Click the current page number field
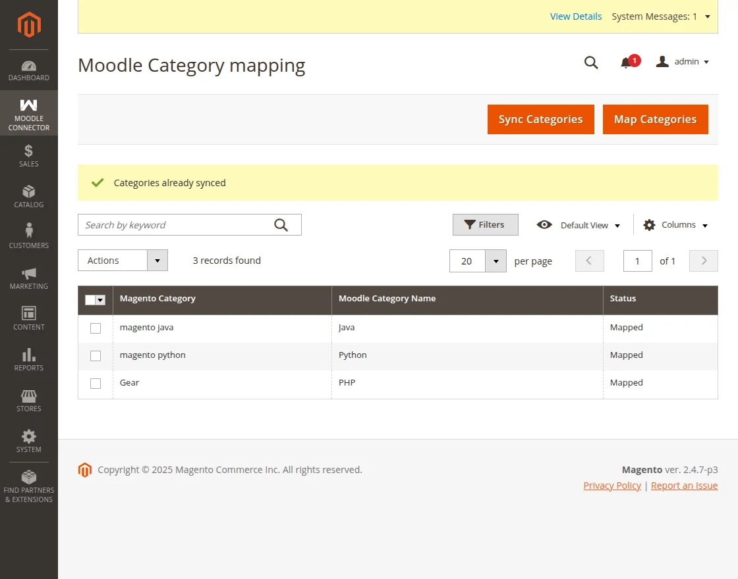The image size is (738, 579). click(x=637, y=261)
